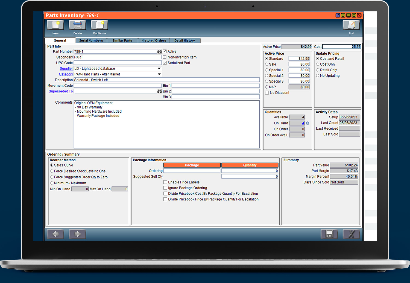410x283 pixels.
Task: Select the MAP price radio
Action: pos(267,87)
